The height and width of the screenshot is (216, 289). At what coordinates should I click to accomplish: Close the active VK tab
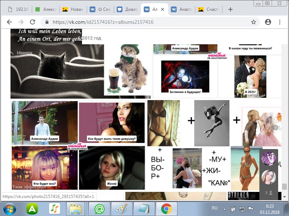coord(163,9)
